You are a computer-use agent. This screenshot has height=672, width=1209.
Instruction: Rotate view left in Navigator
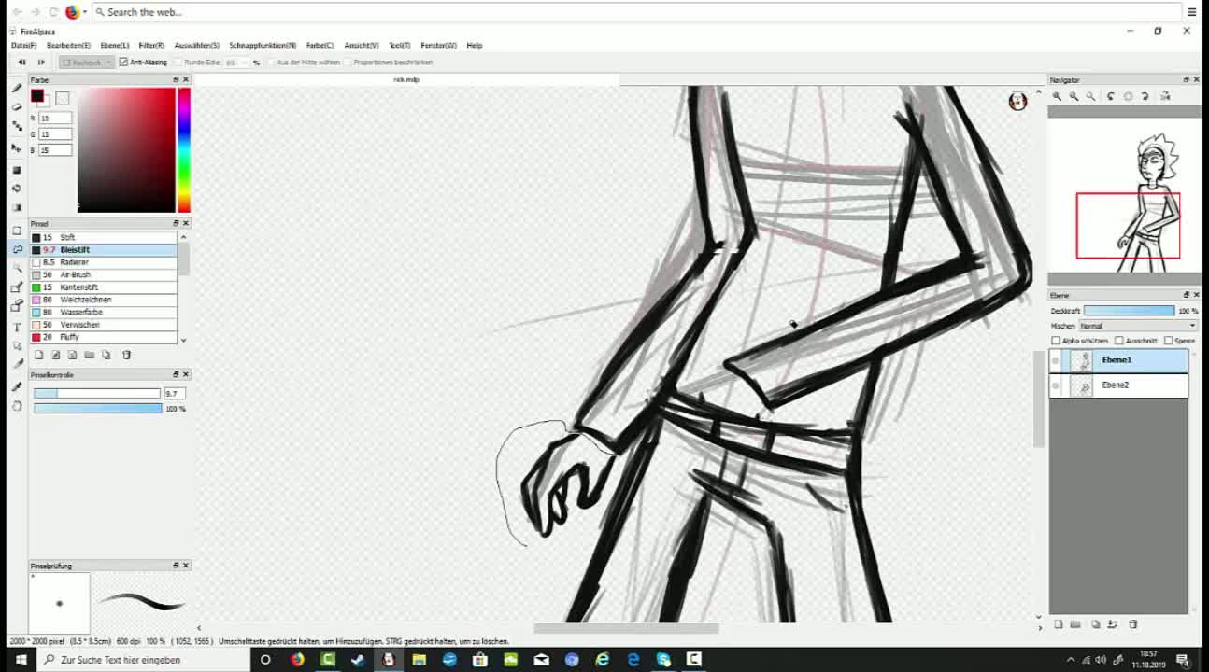(1110, 96)
